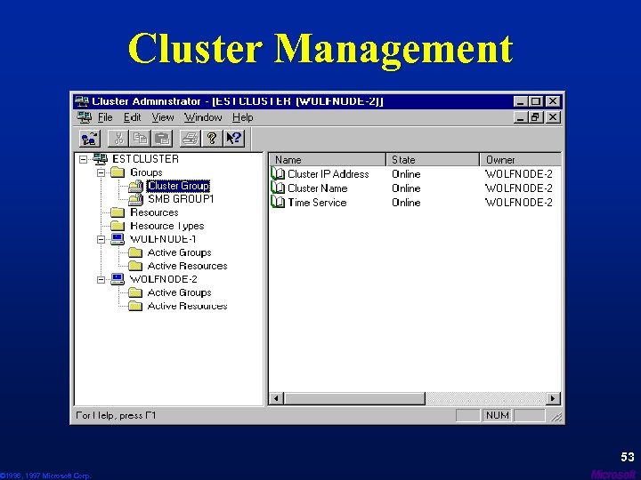Select the WOLFNODE-2 tree label
The width and height of the screenshot is (641, 480).
pyautogui.click(x=163, y=279)
